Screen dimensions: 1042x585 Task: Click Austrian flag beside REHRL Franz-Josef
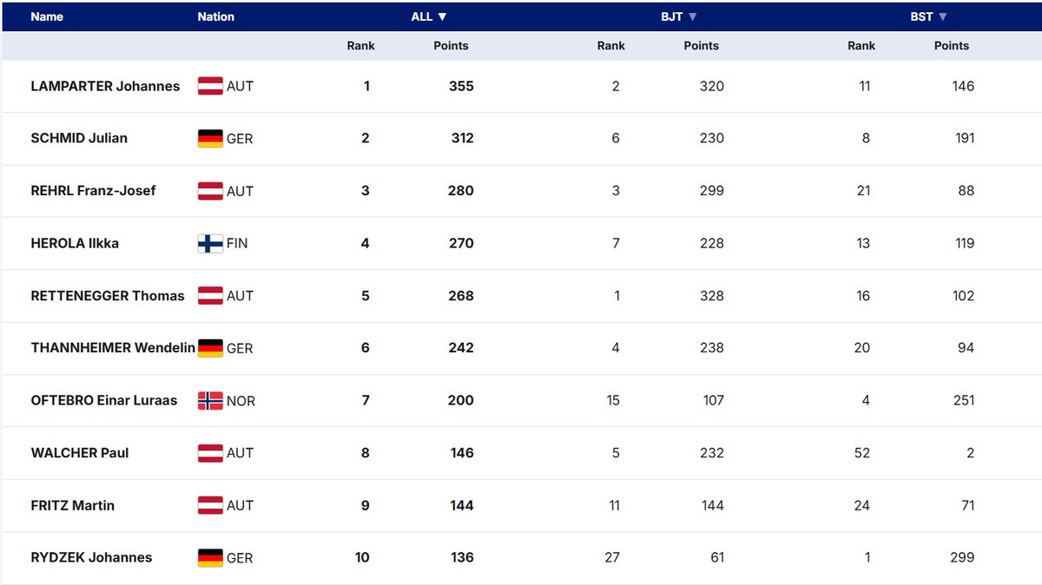pos(210,191)
